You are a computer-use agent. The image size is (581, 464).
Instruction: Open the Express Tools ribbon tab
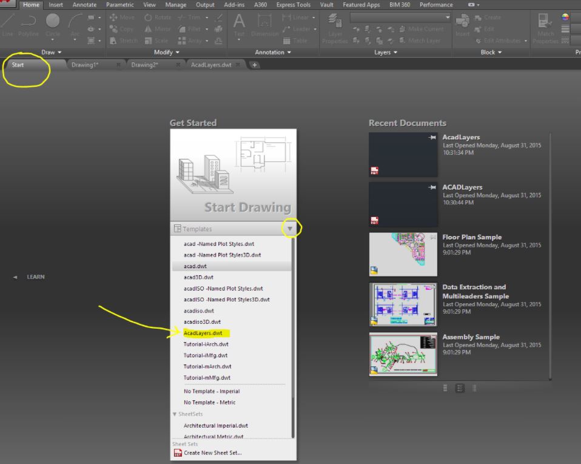click(x=294, y=5)
